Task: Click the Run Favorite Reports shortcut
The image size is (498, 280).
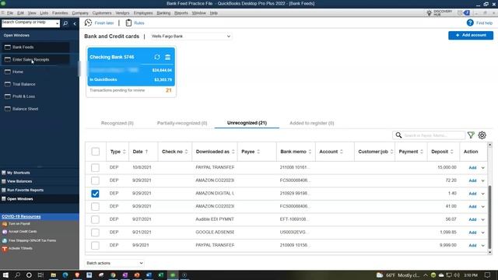Action: [25, 190]
